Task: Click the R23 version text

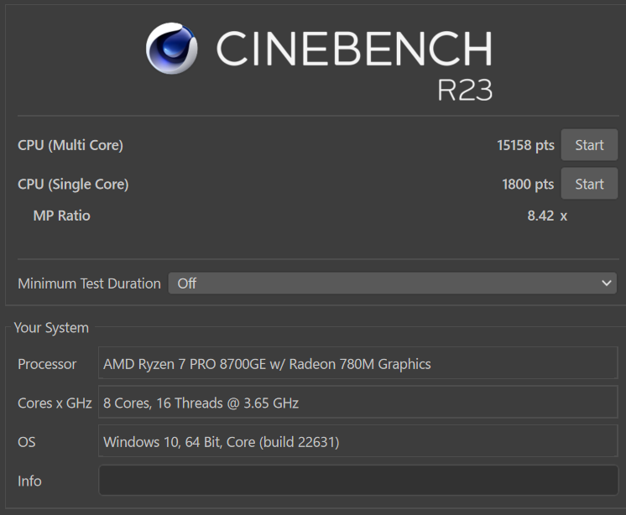Action: 465,90
